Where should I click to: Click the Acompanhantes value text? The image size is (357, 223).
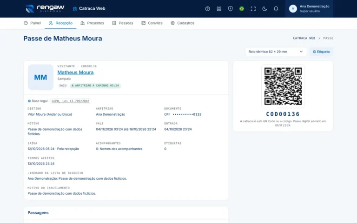point(119,149)
